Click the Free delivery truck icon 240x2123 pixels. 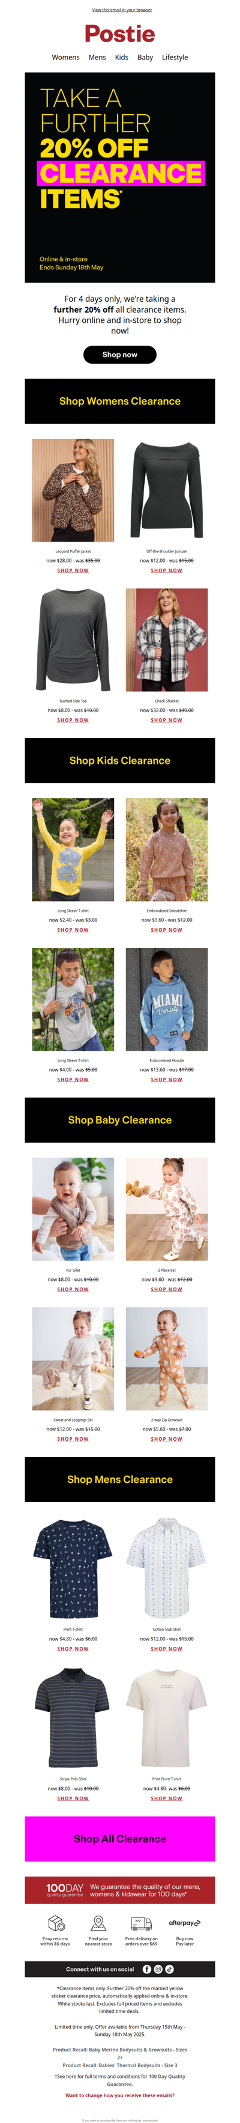tap(142, 1923)
